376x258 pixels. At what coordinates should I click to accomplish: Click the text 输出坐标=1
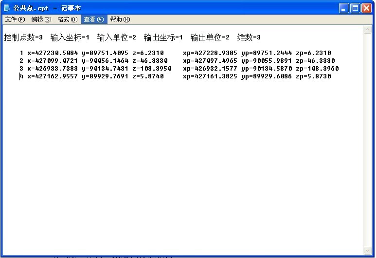163,37
